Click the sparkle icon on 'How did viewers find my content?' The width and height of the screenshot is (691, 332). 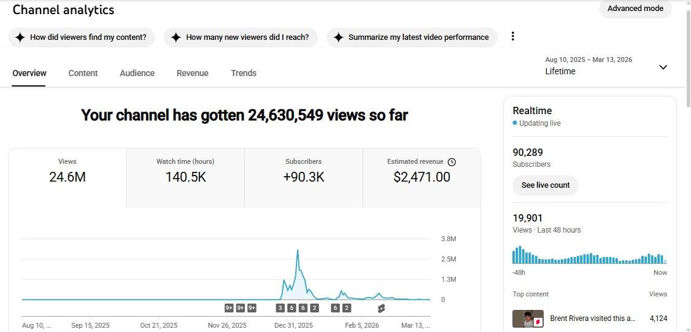20,37
